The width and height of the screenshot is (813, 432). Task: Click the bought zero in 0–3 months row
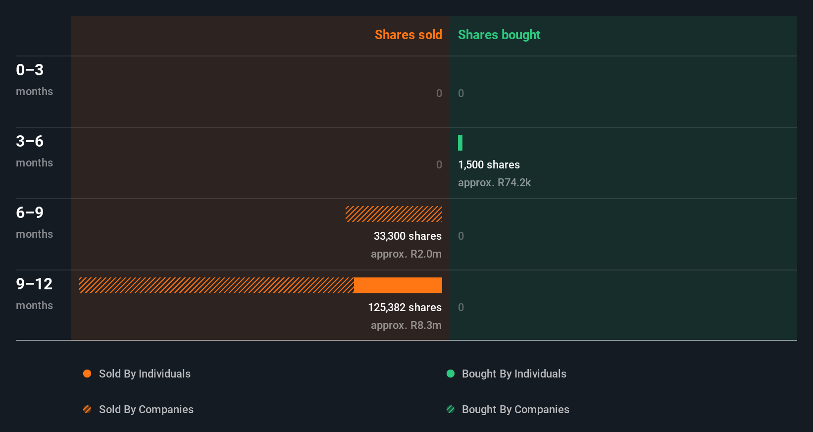(461, 93)
